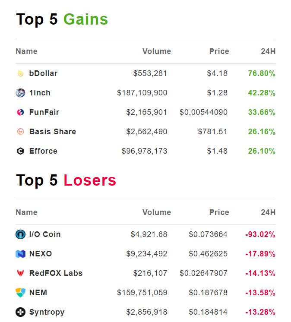Open the Syntropy name link
The image size is (291, 322).
click(47, 312)
